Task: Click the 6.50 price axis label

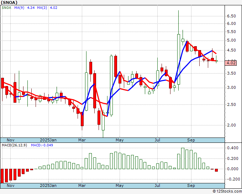Action: click(231, 16)
